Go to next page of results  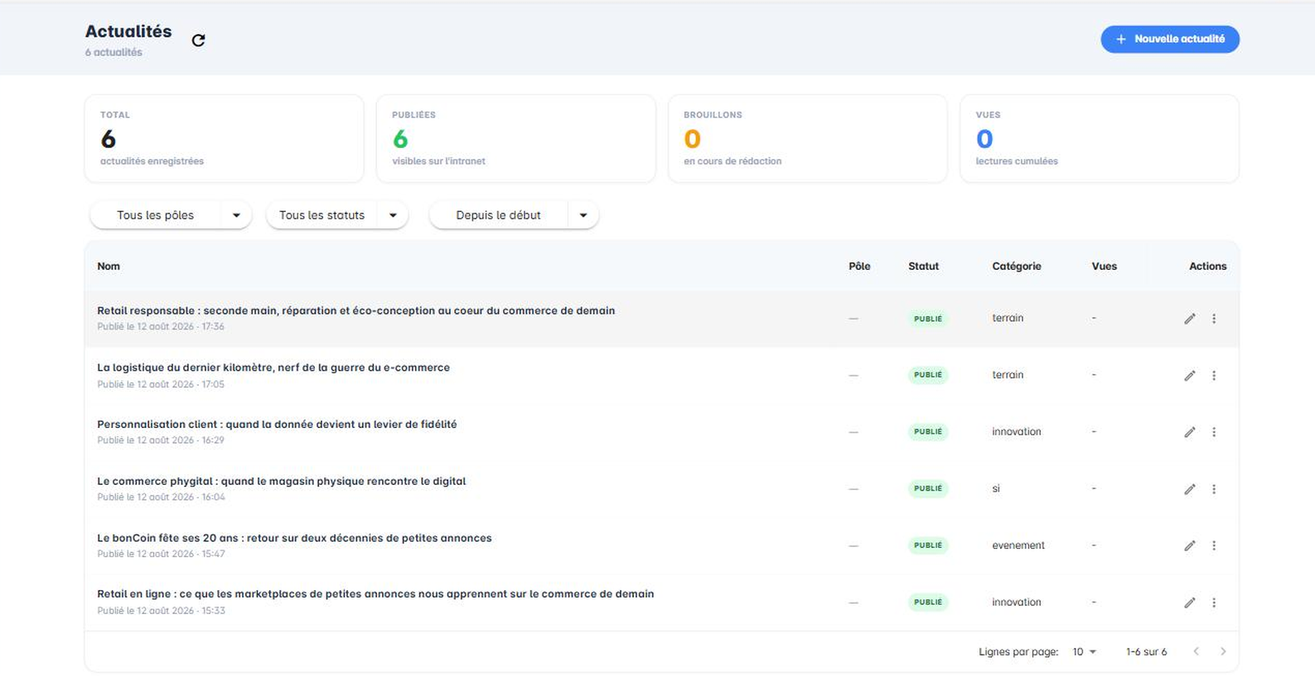coord(1223,651)
